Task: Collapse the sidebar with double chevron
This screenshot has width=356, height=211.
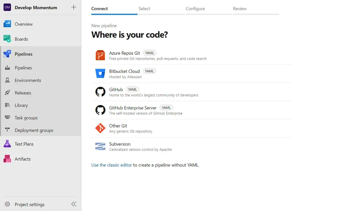Action: [x=74, y=204]
